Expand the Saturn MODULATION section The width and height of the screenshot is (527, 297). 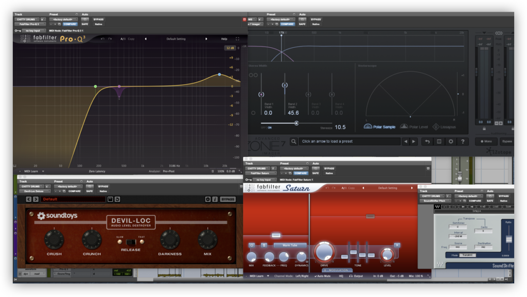(337, 270)
